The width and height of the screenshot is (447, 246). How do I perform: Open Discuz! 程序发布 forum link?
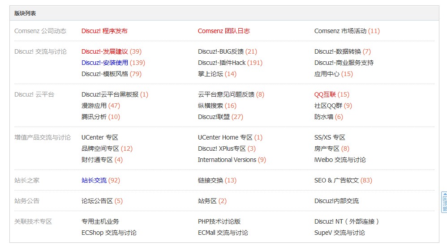(x=104, y=31)
